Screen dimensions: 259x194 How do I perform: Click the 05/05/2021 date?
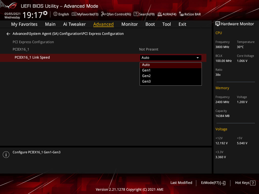[12, 14]
